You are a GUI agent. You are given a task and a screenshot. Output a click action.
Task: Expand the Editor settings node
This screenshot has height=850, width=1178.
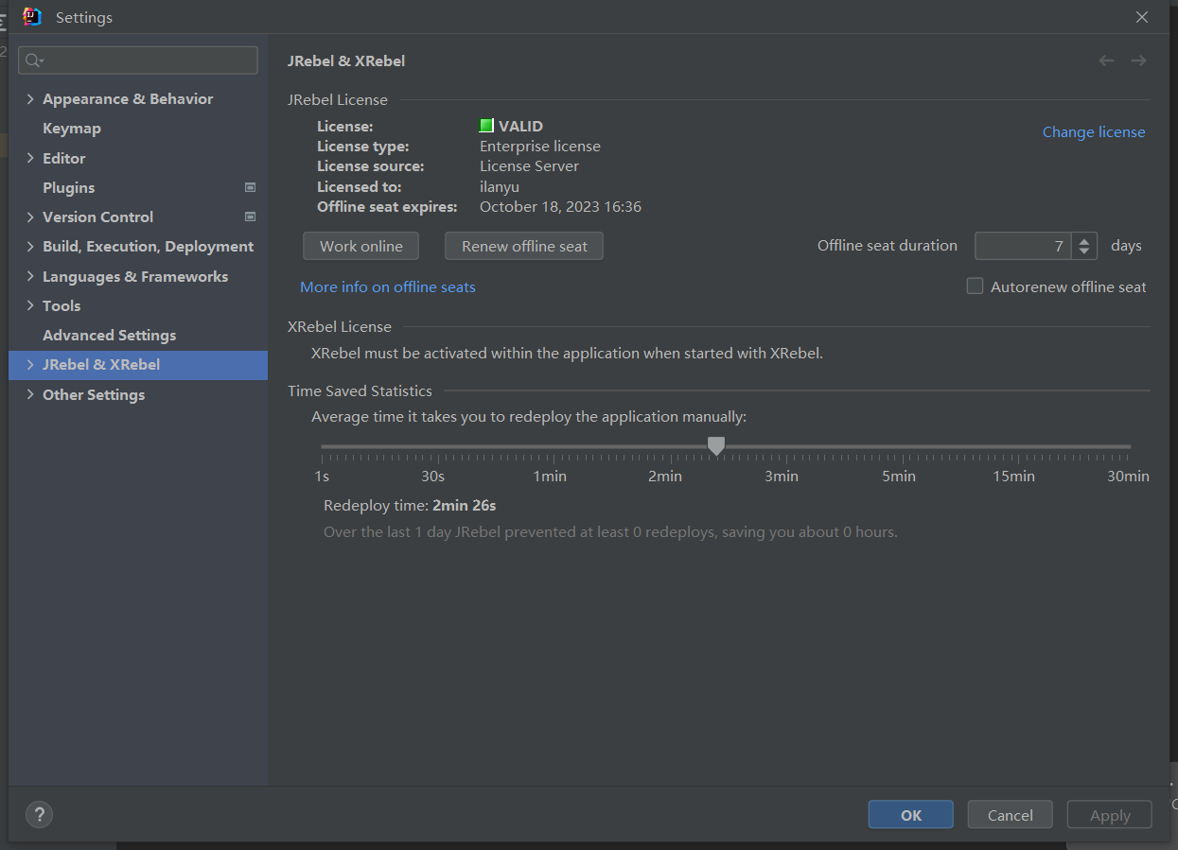(x=30, y=158)
